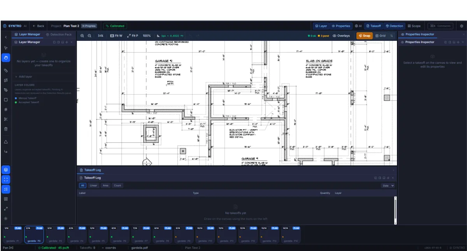Click the In Progress status badge

point(89,26)
